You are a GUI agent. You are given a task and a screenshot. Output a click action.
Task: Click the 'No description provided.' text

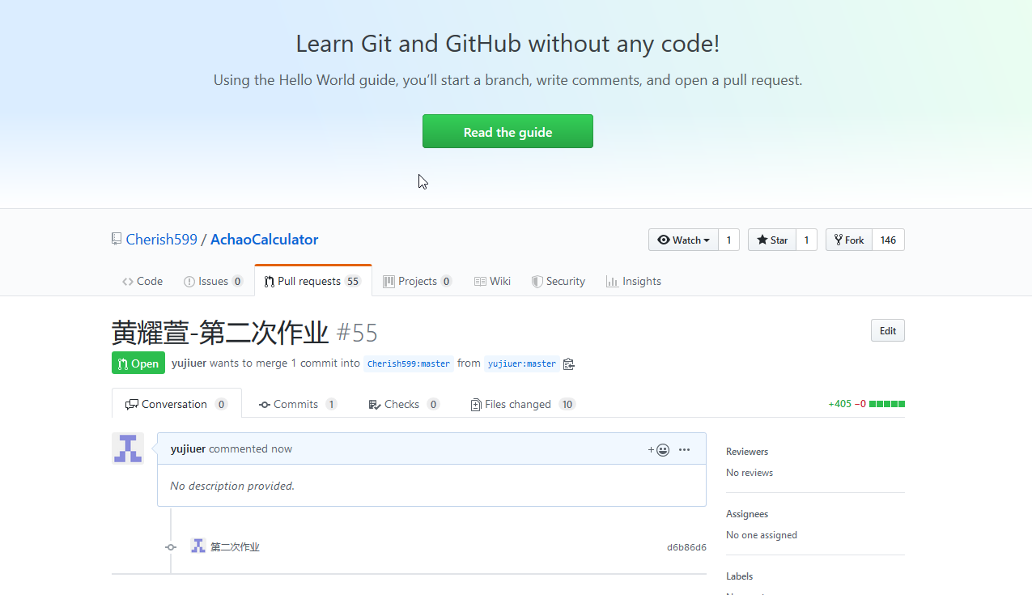click(x=232, y=486)
